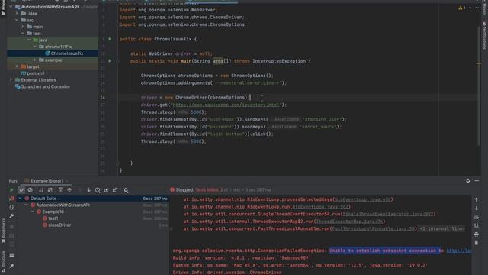Open Run tool window options gear
The width and height of the screenshot is (488, 275).
(467, 180)
